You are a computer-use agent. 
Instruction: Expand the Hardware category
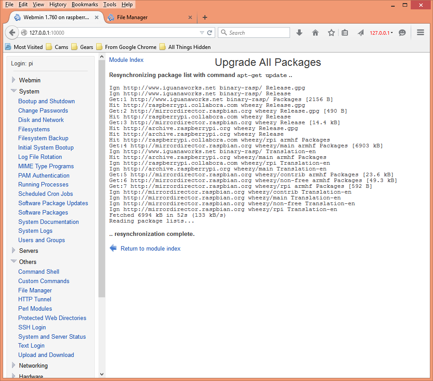[x=13, y=376]
